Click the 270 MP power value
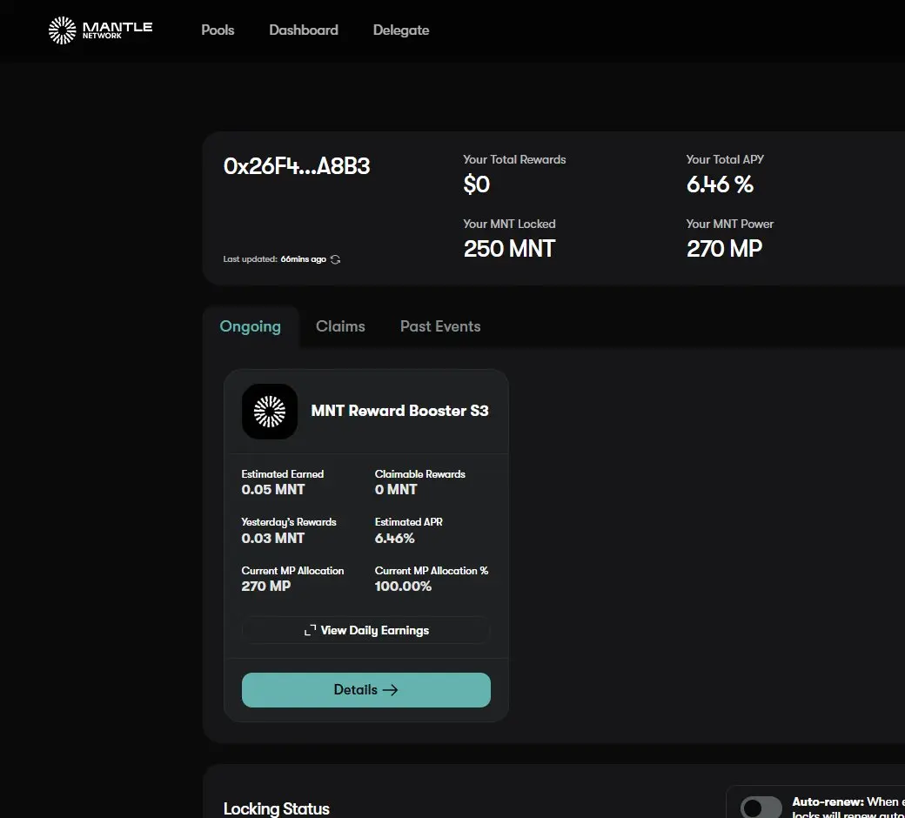Viewport: 905px width, 818px height. pos(724,249)
